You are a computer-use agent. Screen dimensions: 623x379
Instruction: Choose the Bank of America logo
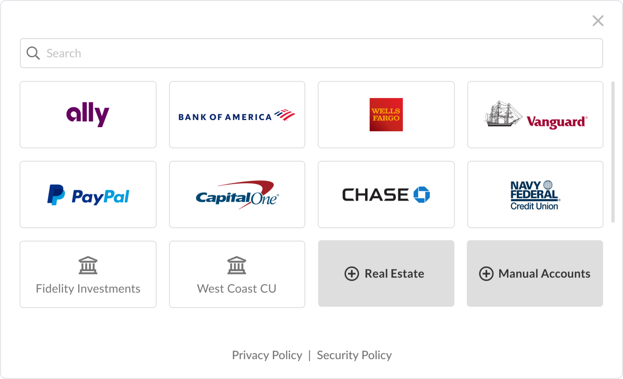[x=237, y=115]
